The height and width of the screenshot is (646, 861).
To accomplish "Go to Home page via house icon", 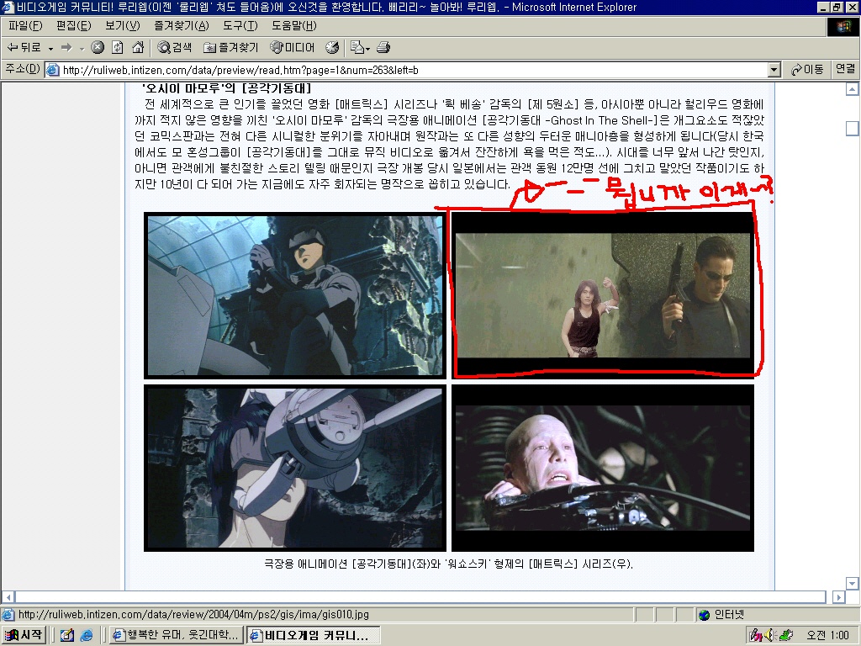I will click(x=138, y=48).
